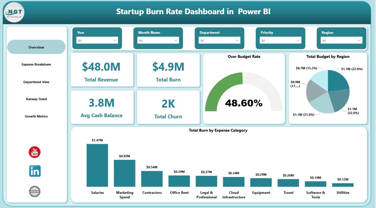The image size is (376, 208).
Task: Expand the Region slicer header chevron
Action: coord(360,32)
